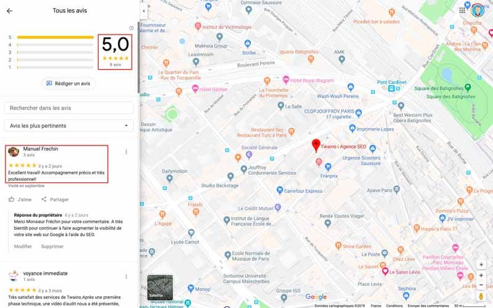Click the Institut de Victimologie marker
Screen dimensions: 493x308
tap(198, 26)
